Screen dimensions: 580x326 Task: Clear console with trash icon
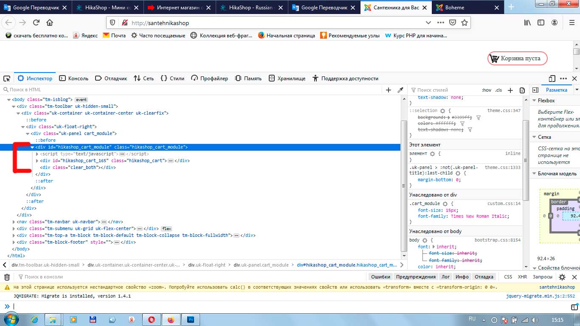(7, 277)
